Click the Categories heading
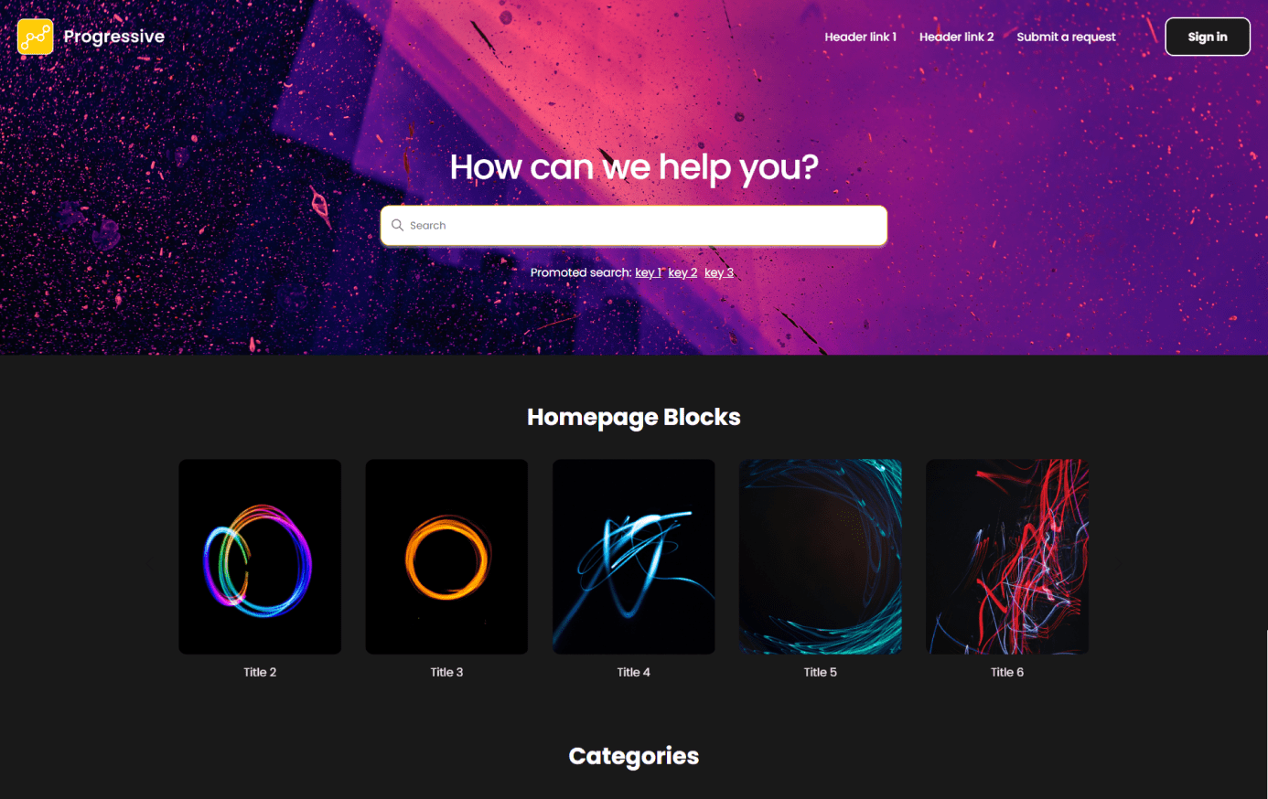Screen dimensions: 1268x799 pos(634,756)
